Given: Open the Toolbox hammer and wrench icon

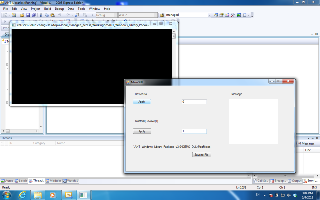Looking at the screenshot, I should pyautogui.click(x=233, y=15).
